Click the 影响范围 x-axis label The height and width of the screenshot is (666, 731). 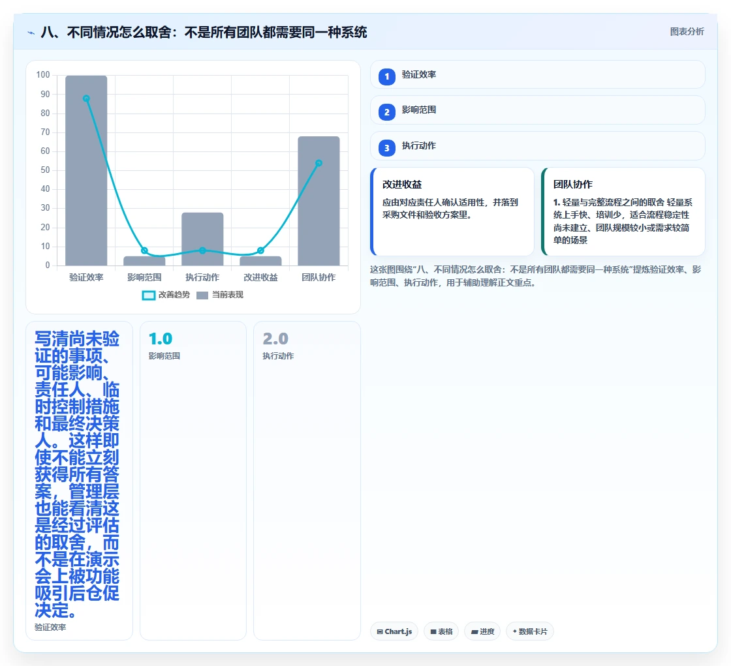coord(144,277)
